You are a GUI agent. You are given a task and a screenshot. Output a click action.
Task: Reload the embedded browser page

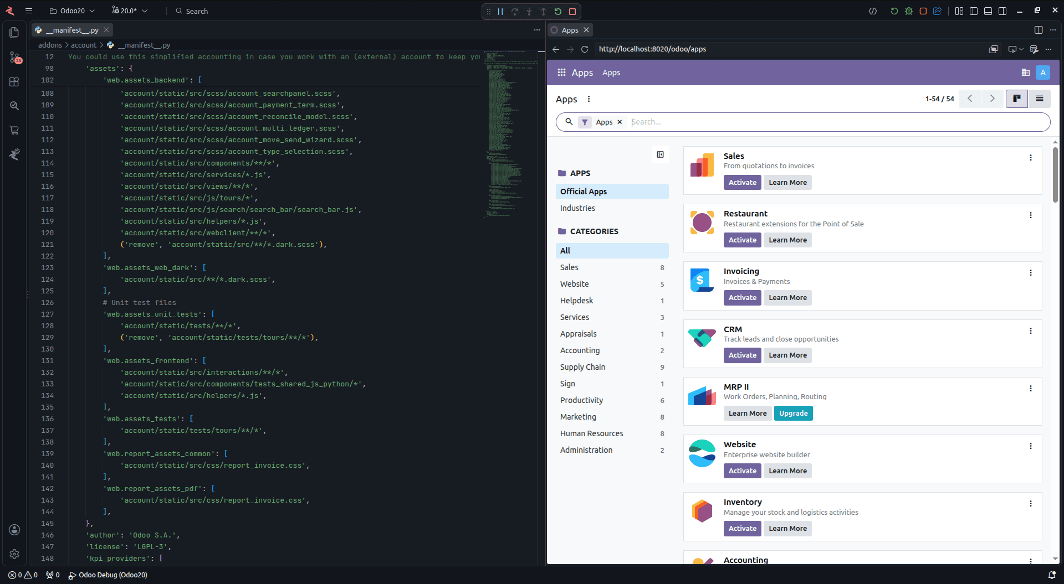pos(585,49)
